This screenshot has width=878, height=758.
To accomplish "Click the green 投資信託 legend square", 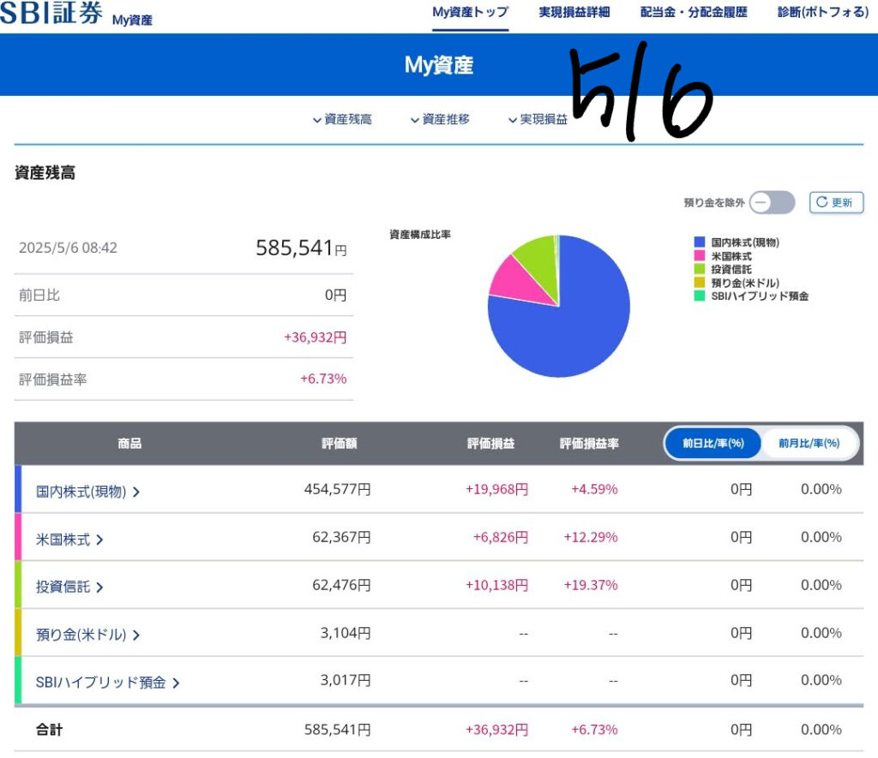I will 699,270.
